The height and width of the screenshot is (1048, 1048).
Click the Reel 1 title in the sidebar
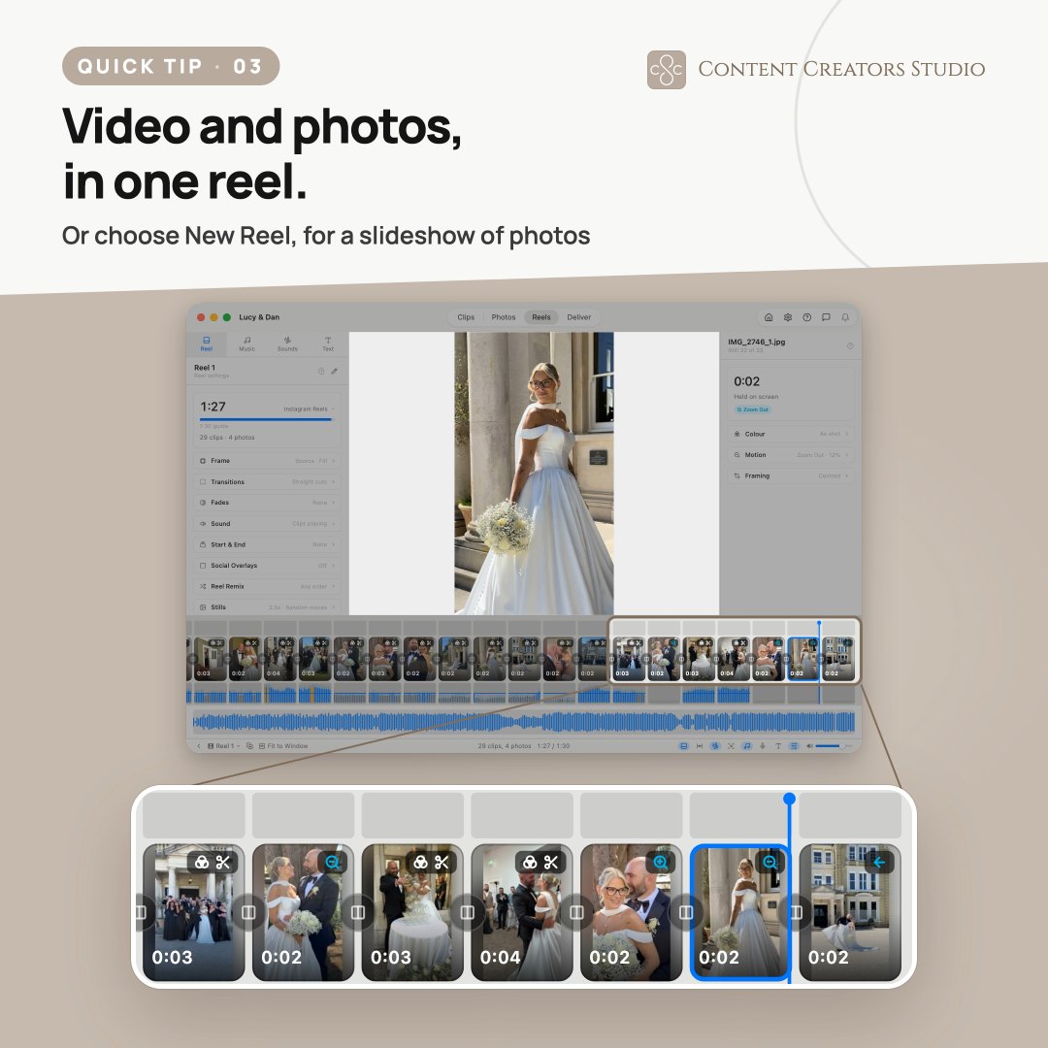(x=205, y=368)
